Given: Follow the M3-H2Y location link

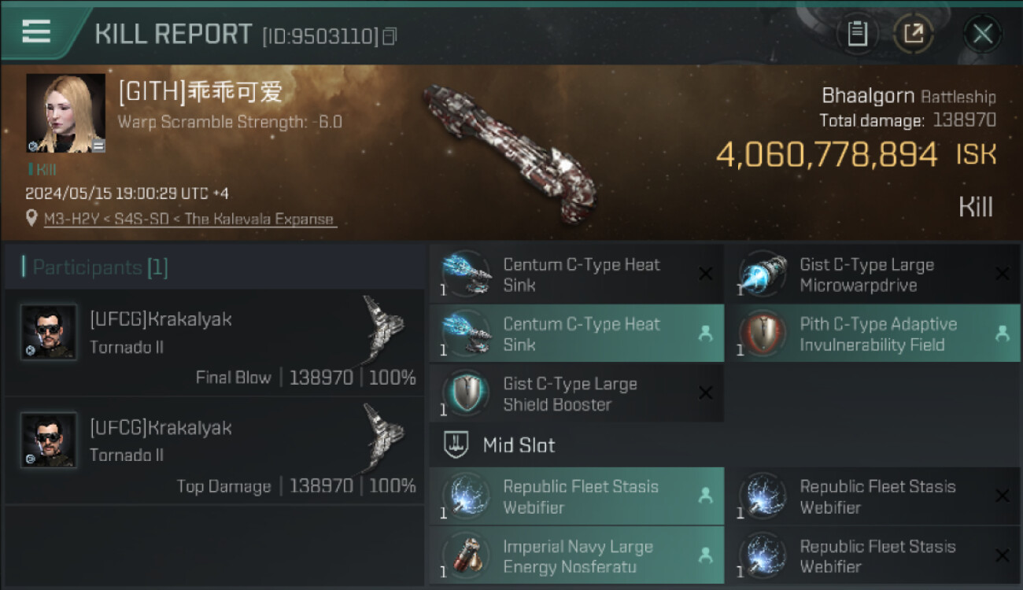Looking at the screenshot, I should (x=189, y=219).
